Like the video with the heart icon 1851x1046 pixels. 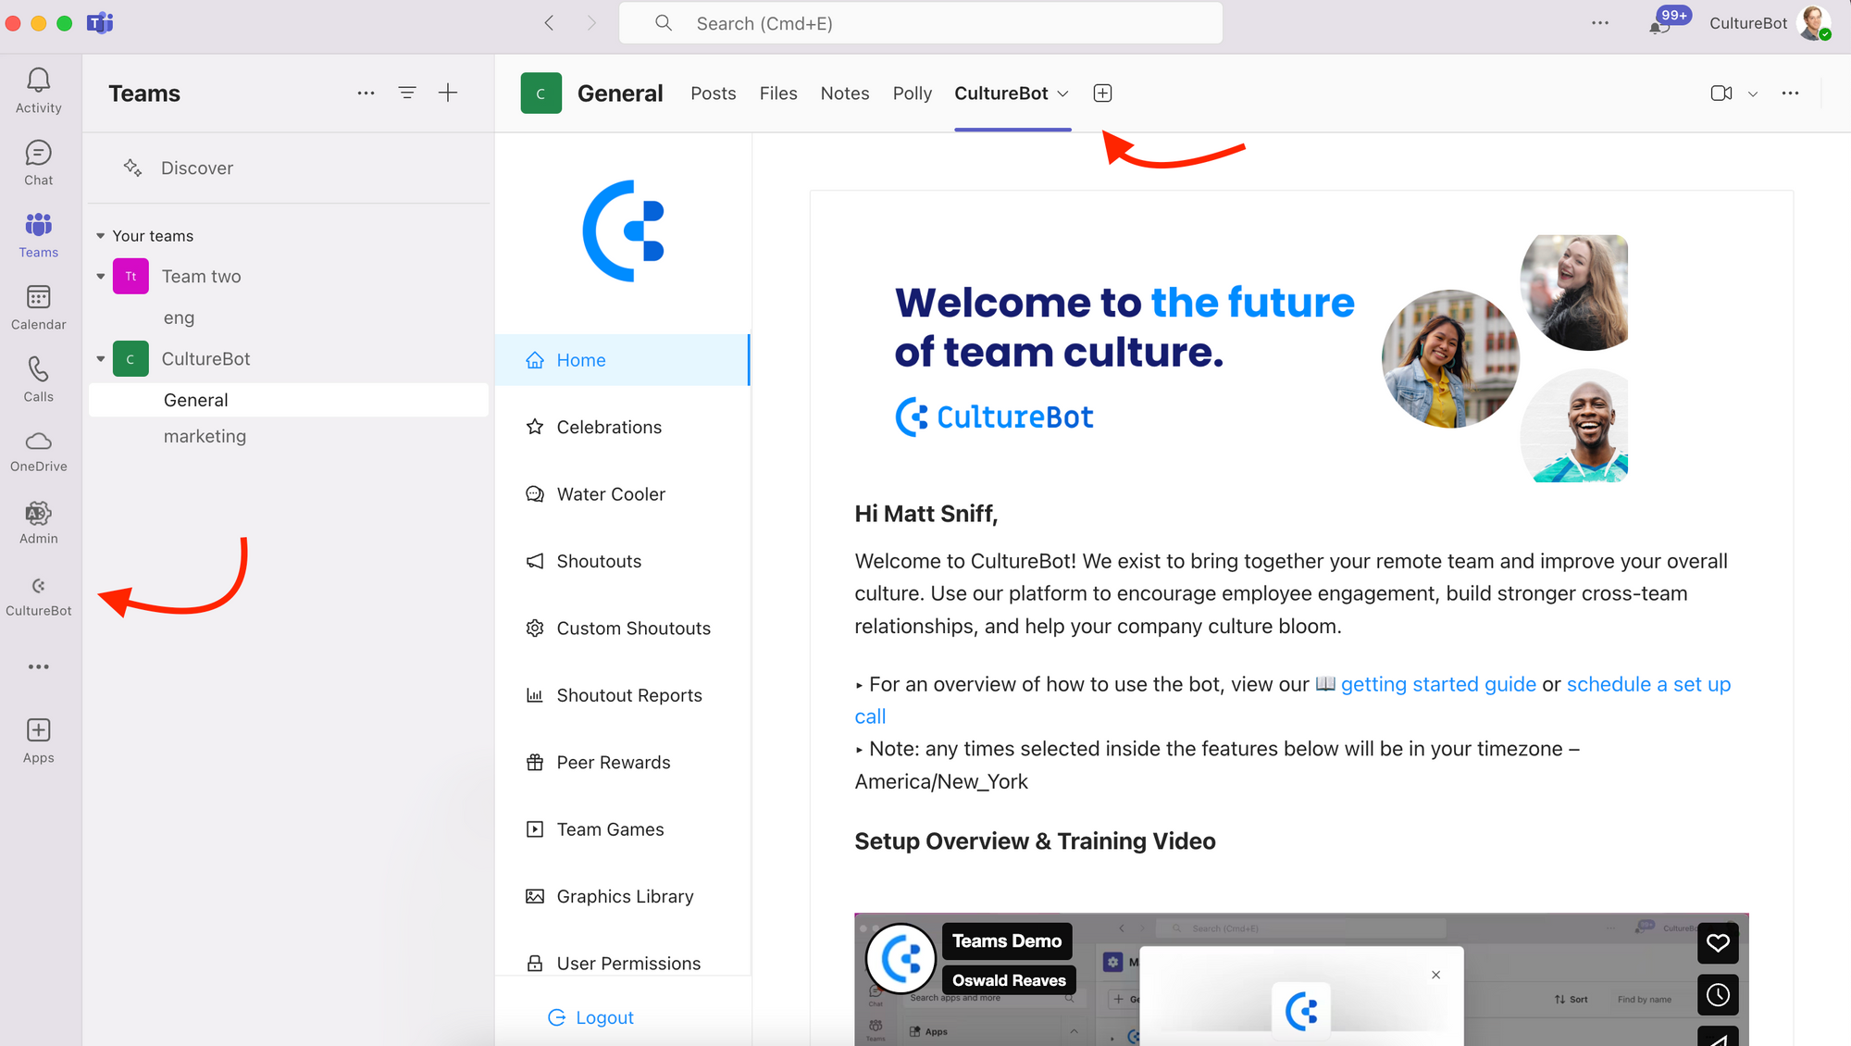[x=1718, y=942]
